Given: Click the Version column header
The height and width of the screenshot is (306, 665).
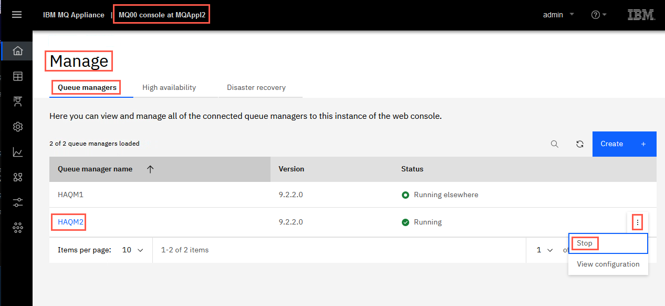Looking at the screenshot, I should click(x=292, y=169).
